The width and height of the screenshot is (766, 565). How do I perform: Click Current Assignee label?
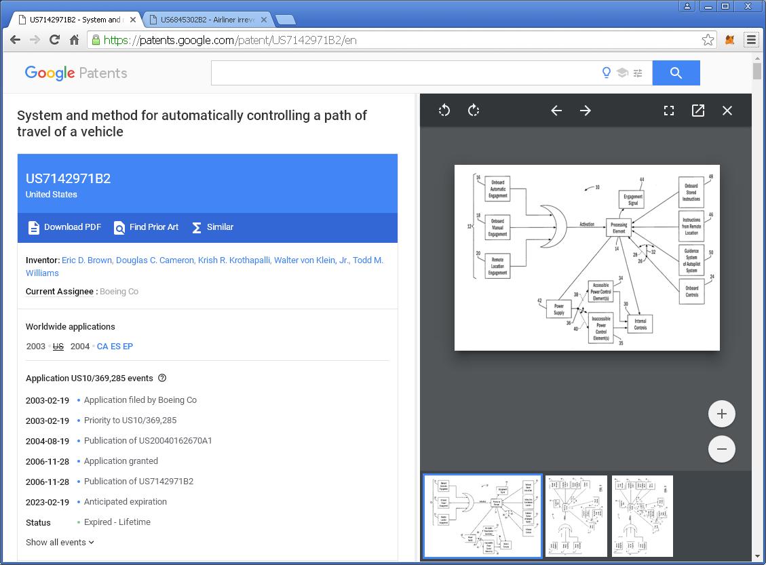[60, 292]
